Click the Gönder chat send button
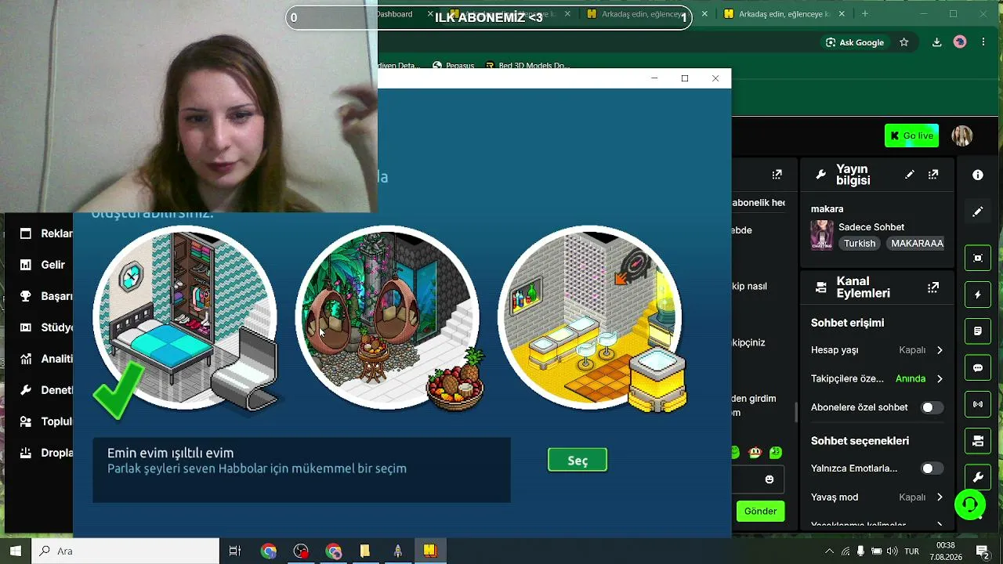This screenshot has width=1003, height=564. (760, 511)
